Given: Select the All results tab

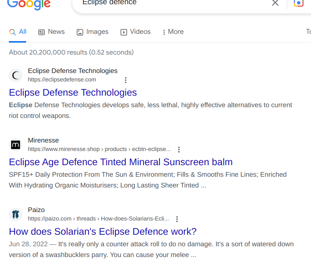Looking at the screenshot, I should [18, 32].
